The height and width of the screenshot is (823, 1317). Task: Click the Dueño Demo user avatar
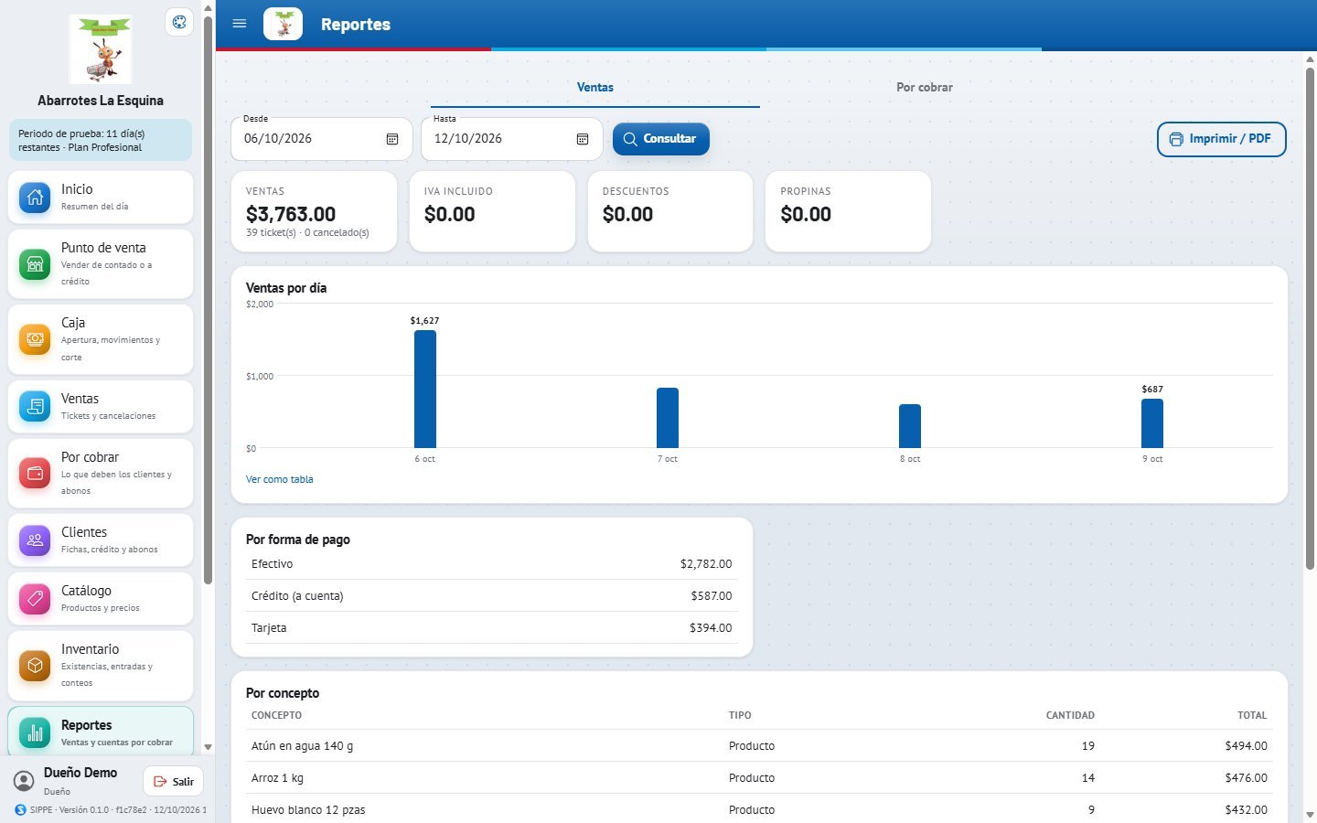(x=24, y=781)
